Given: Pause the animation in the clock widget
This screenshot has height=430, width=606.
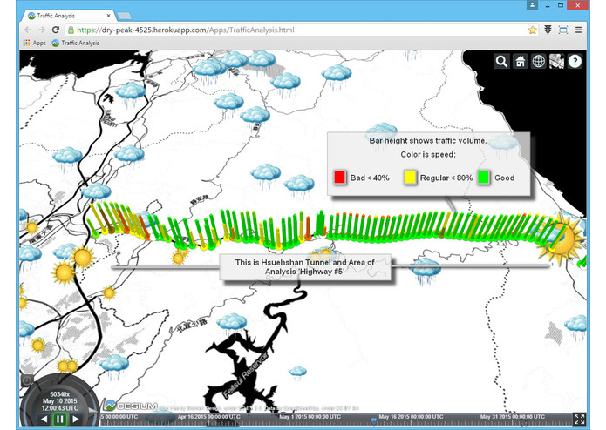Looking at the screenshot, I should pos(60,419).
